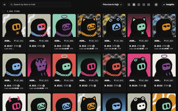Open the thumbnail of item #2,804
This screenshot has width=178, height=111.
pos(139,65)
